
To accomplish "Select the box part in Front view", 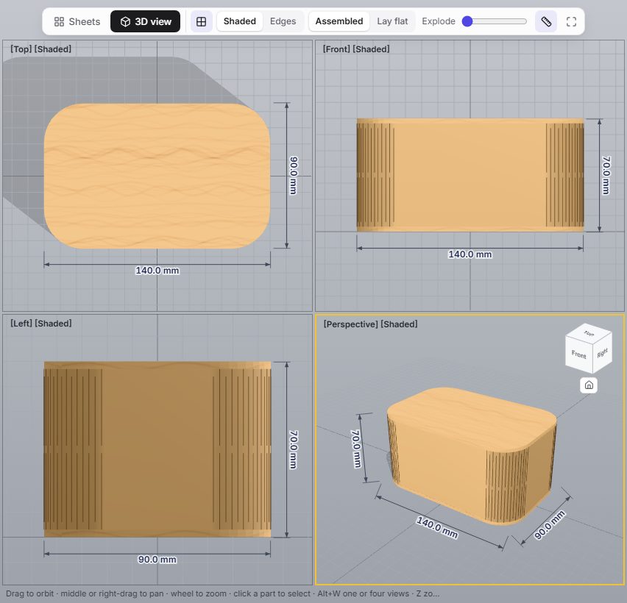I will tap(470, 175).
